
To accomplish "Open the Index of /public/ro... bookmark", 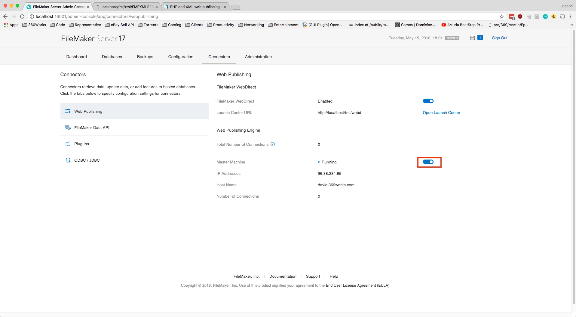I will click(x=369, y=25).
